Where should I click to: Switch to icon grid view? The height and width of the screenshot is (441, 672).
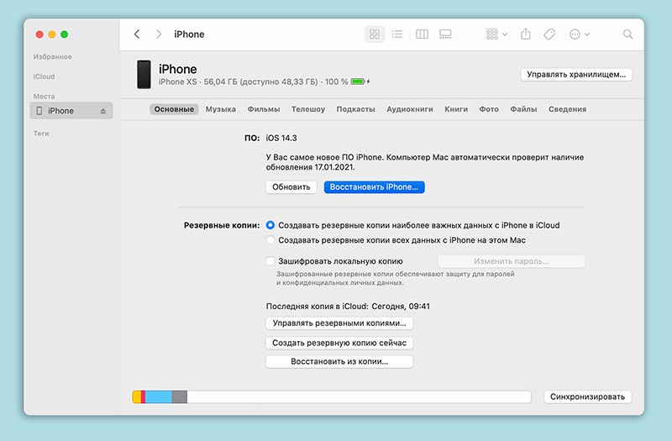(x=374, y=34)
